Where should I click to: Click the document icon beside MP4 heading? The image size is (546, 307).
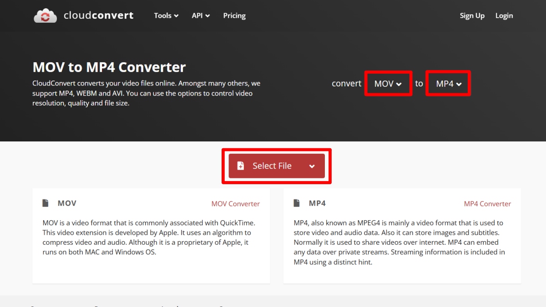[x=297, y=203]
